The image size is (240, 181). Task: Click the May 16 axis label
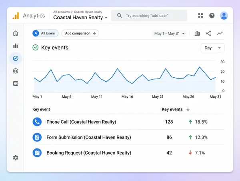(127, 97)
